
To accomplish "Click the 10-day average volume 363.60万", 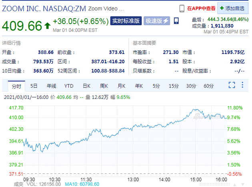I will 43,71.
